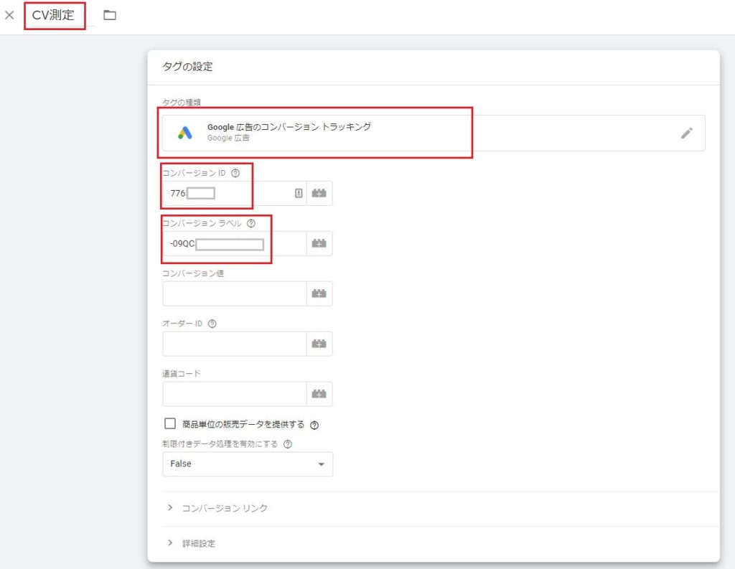Click help icon beside 制限付きデータ処理を有効にする
Image resolution: width=735 pixels, height=569 pixels.
coord(288,444)
